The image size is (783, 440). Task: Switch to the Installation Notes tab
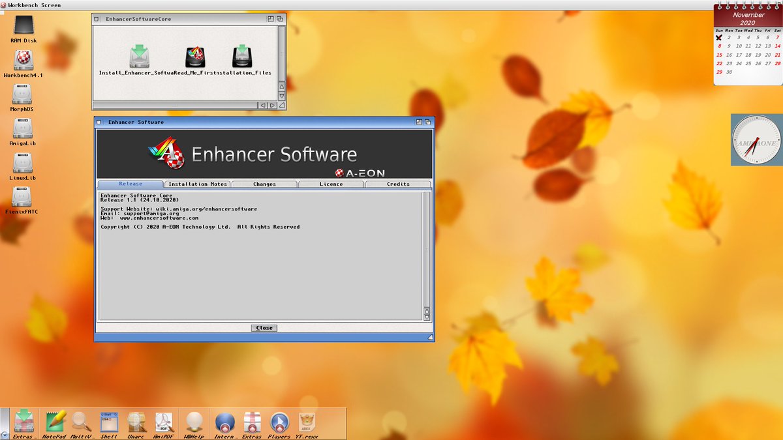click(x=197, y=184)
